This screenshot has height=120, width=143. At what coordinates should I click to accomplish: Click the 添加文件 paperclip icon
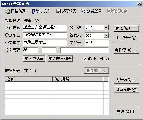pos(33,11)
